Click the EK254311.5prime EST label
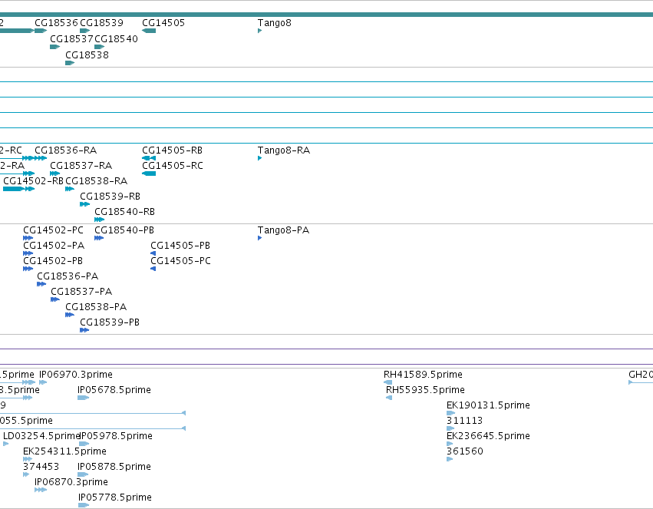Viewport: 653px width, 509px height. (x=65, y=451)
